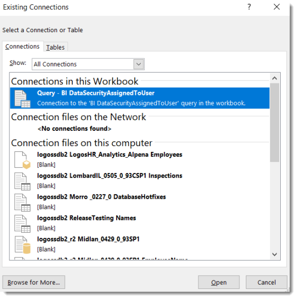Click the BI DataSecurityAssignedToUser query icon
The image size is (297, 299).
point(23,99)
